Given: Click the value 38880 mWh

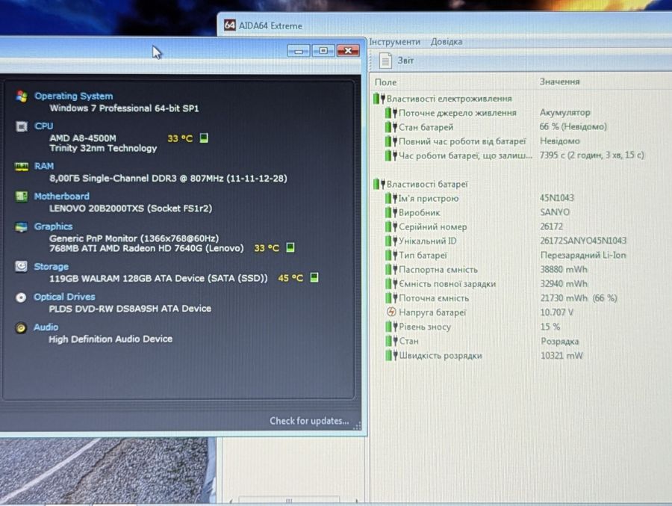Looking at the screenshot, I should pyautogui.click(x=564, y=270).
